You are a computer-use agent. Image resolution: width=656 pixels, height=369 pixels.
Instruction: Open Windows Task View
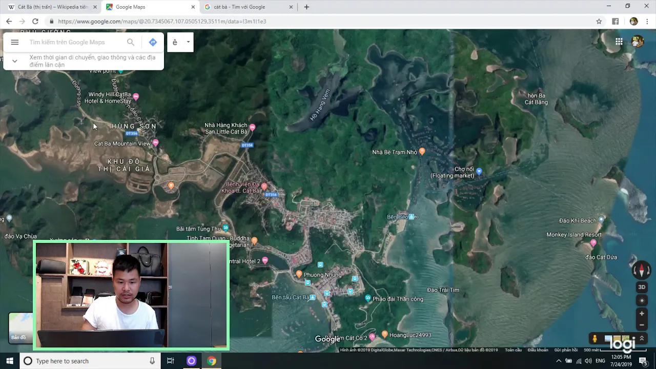(x=171, y=361)
